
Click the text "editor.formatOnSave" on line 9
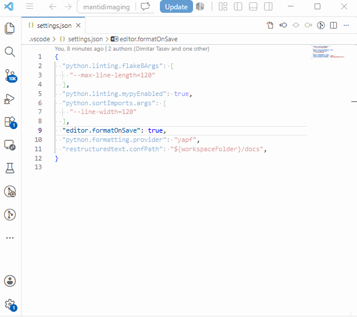point(101,130)
